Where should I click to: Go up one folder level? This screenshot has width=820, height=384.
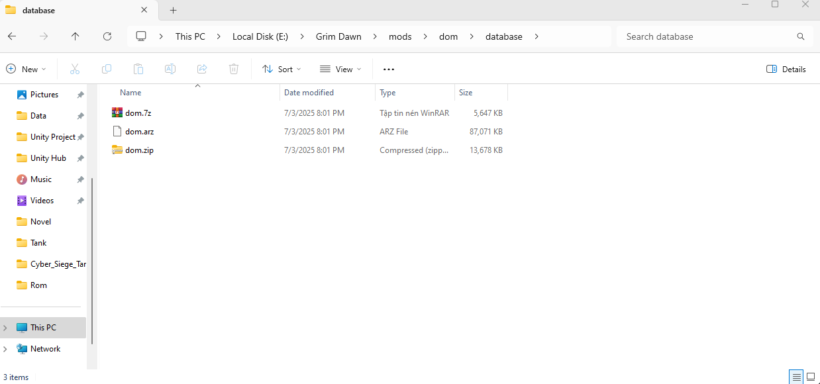pos(76,36)
